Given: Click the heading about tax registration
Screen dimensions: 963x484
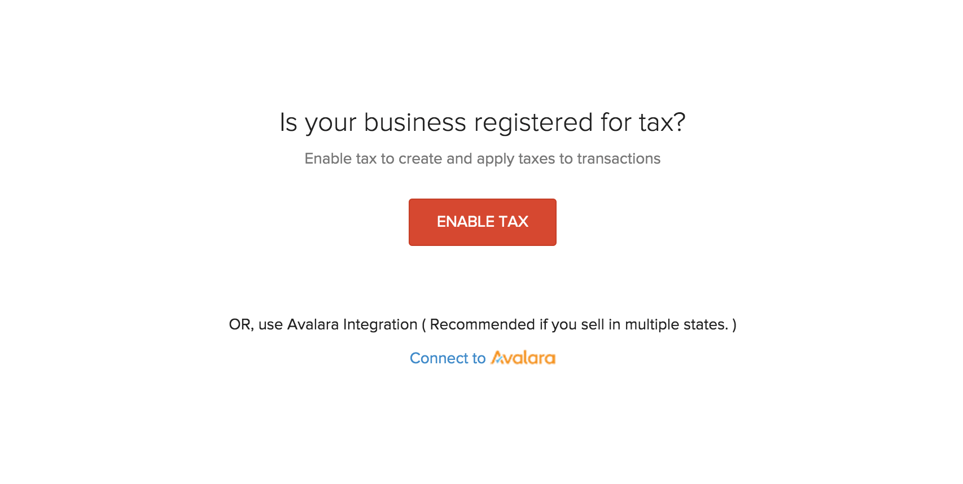Looking at the screenshot, I should click(x=482, y=121).
